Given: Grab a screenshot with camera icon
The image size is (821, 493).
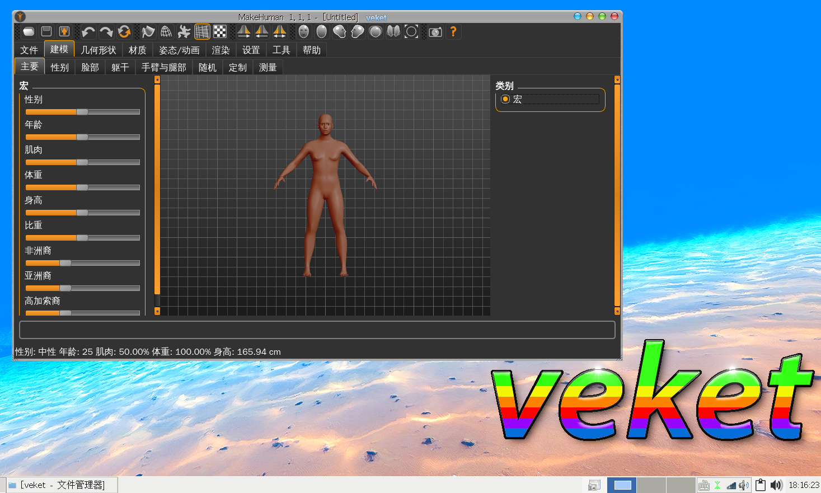Looking at the screenshot, I should click(435, 32).
